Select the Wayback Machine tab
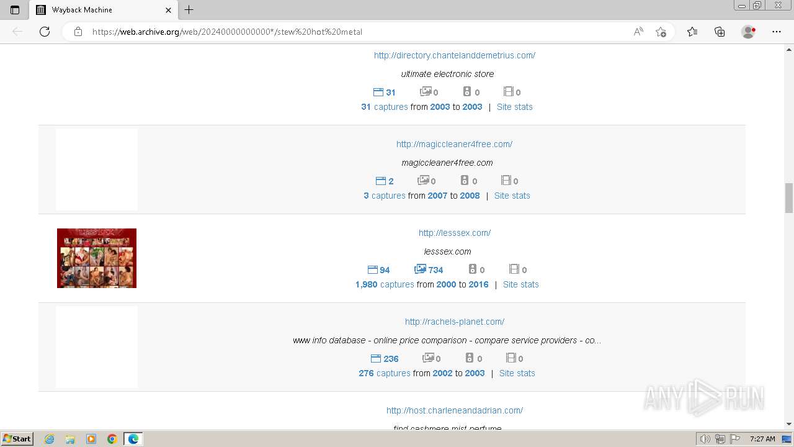Screen dimensions: 794x447 pos(103,10)
